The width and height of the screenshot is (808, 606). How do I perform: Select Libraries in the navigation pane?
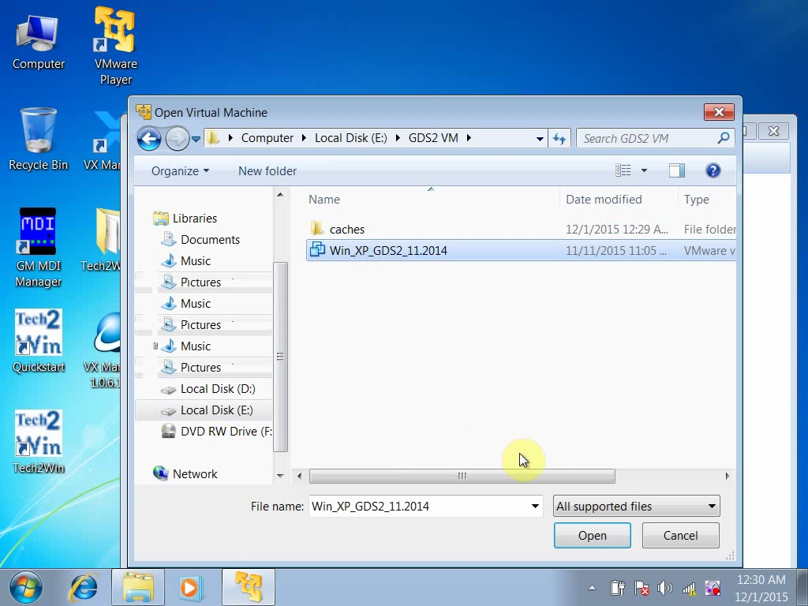coord(185,219)
